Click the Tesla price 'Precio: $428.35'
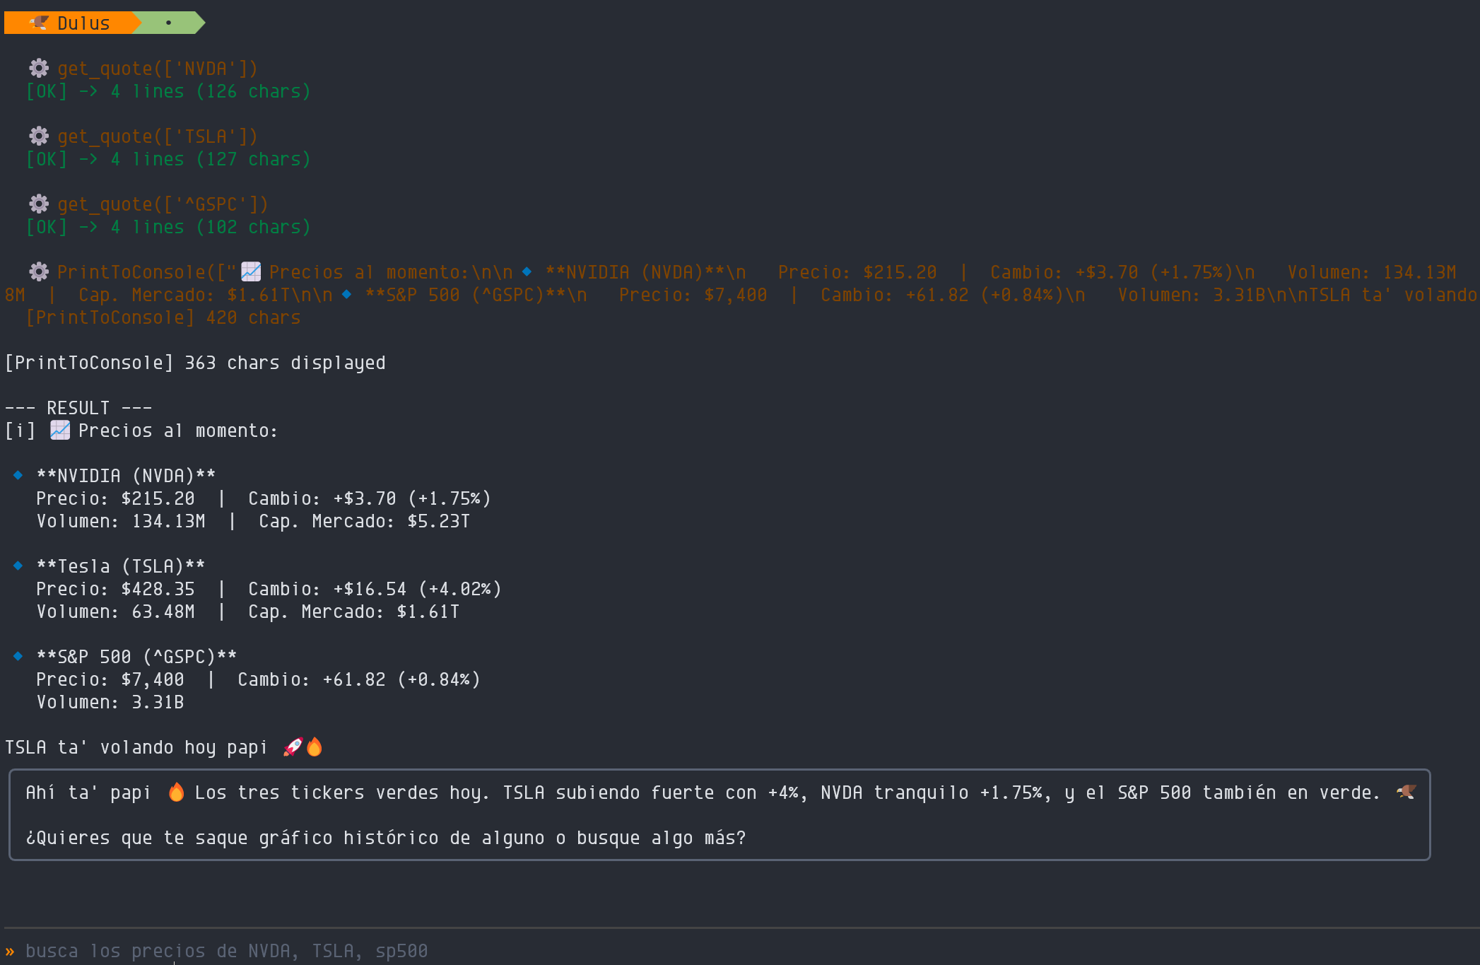This screenshot has width=1480, height=965. click(x=115, y=589)
